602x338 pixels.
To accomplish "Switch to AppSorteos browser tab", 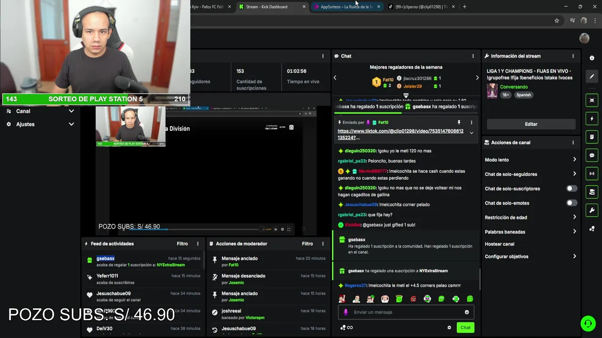I will click(347, 7).
